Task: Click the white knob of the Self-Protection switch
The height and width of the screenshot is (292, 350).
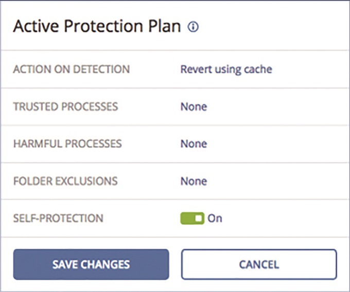Action: [x=199, y=218]
